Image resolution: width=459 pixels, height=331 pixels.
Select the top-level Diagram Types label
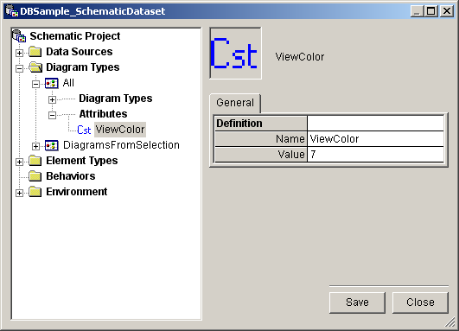pyautogui.click(x=83, y=67)
